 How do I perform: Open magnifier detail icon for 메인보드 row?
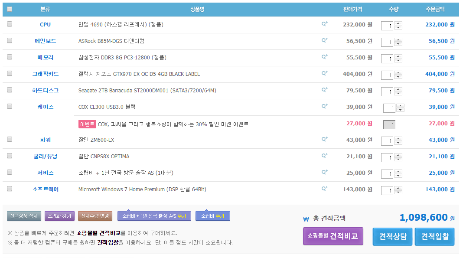325,40
